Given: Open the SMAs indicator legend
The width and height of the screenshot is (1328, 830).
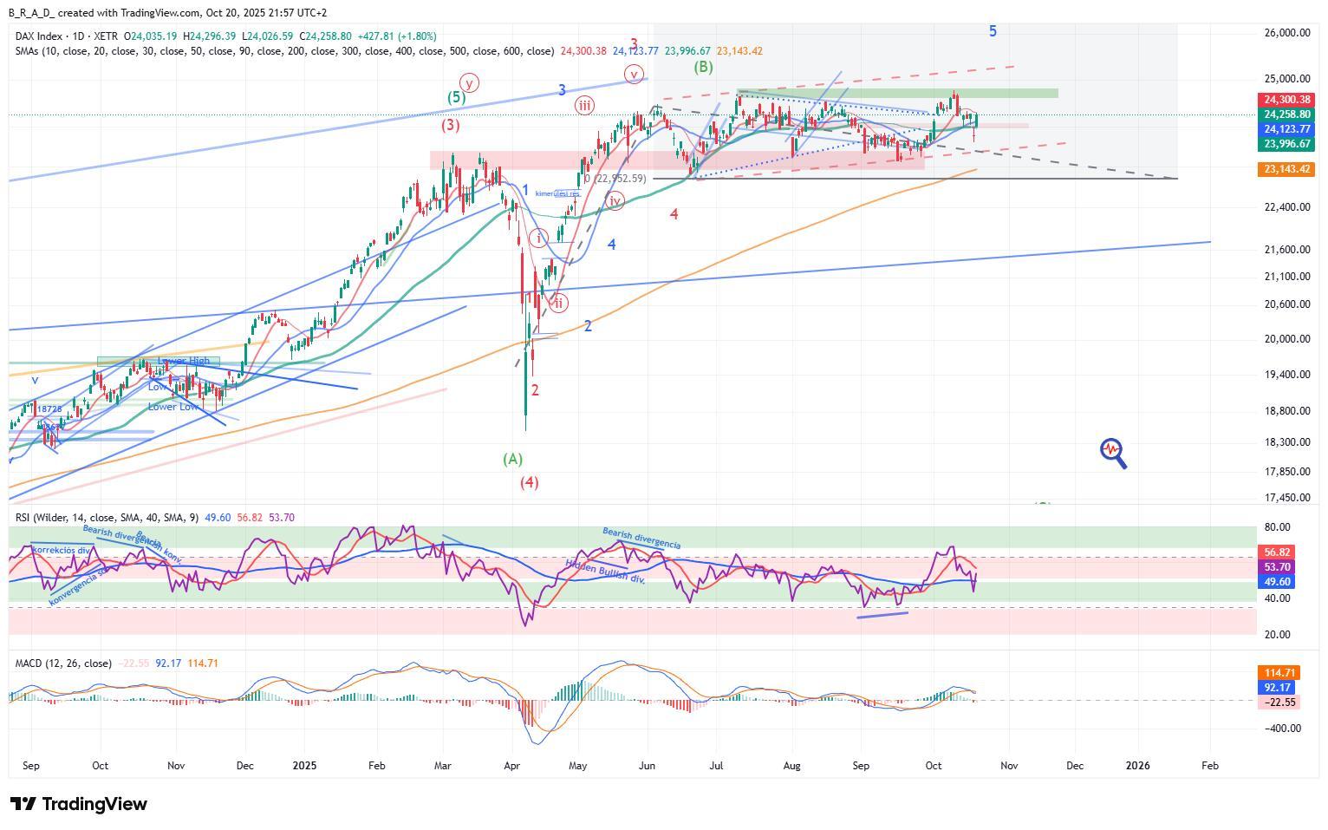Looking at the screenshot, I should click(284, 51).
